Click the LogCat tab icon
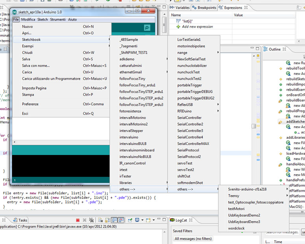This screenshot has width=305, height=244. point(172,220)
